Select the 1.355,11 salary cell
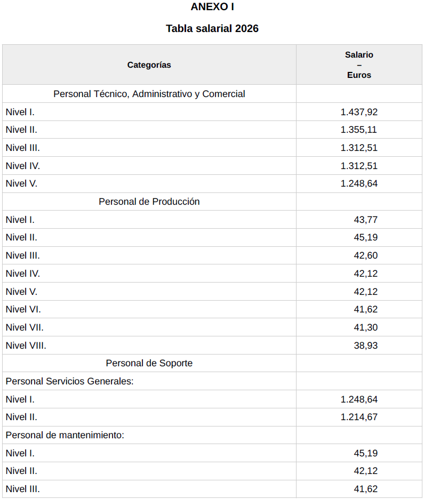 (359, 130)
